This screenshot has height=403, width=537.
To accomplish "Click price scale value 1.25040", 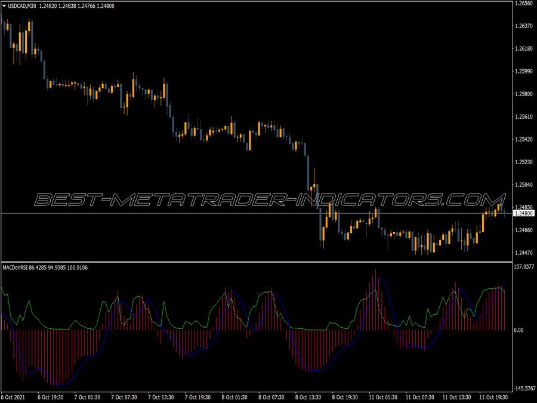I will click(x=524, y=184).
